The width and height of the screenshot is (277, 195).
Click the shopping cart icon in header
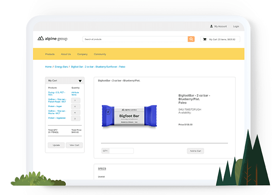click(x=205, y=39)
